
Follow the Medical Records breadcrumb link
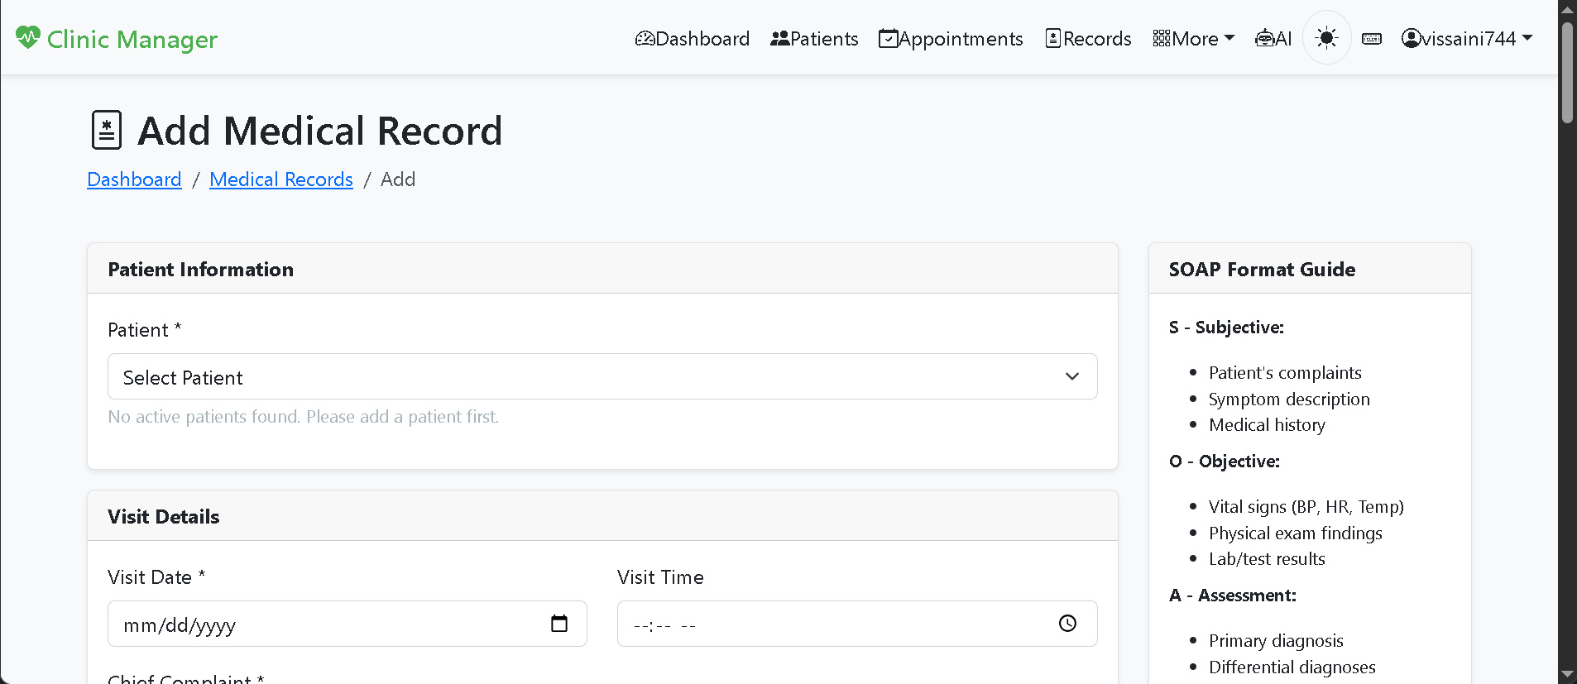coord(281,179)
